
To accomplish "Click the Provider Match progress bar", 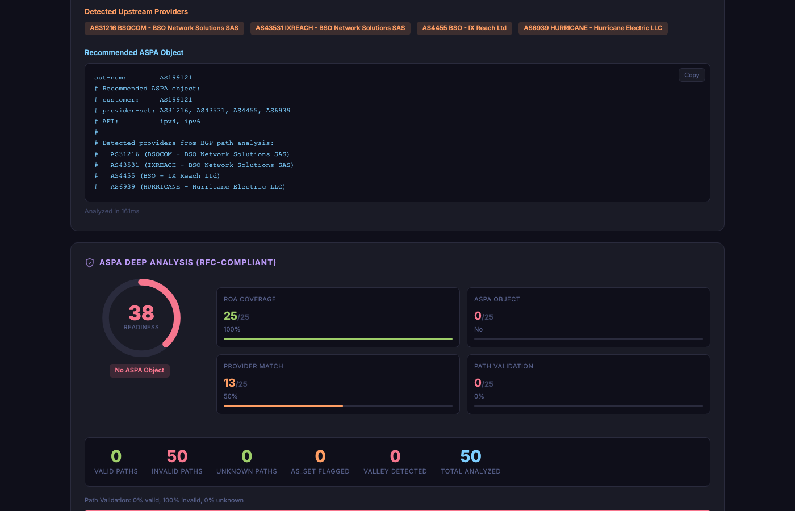I will (338, 406).
